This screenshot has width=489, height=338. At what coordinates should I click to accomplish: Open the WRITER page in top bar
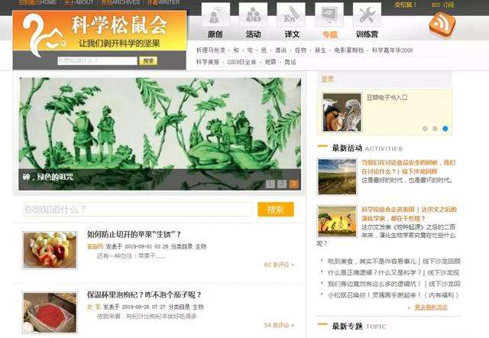[x=164, y=2]
